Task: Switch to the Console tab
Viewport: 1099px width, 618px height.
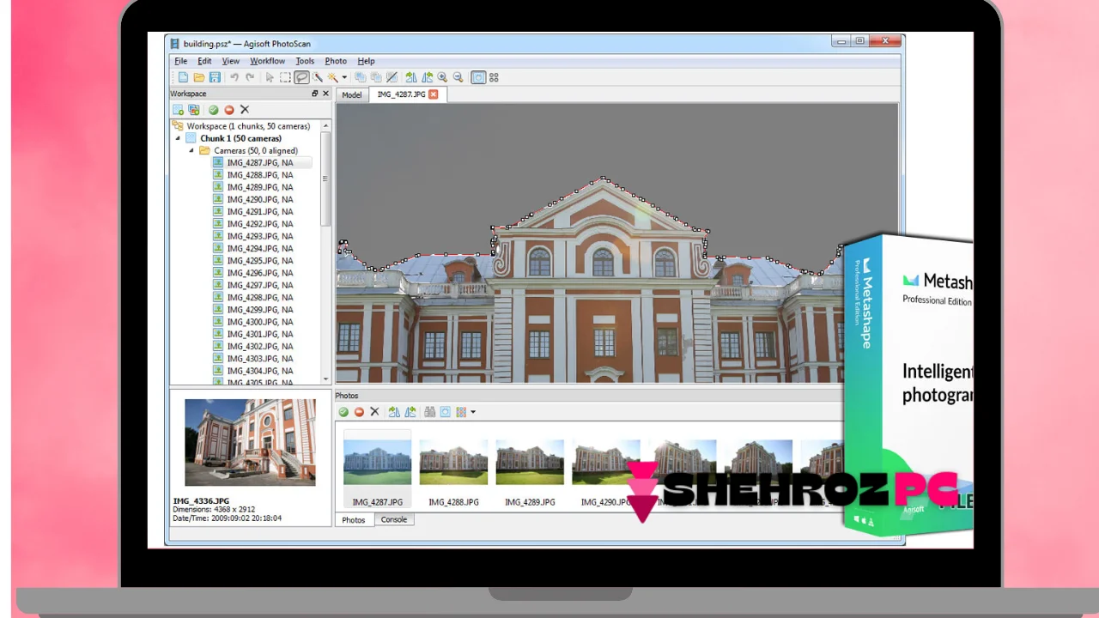Action: pyautogui.click(x=394, y=519)
